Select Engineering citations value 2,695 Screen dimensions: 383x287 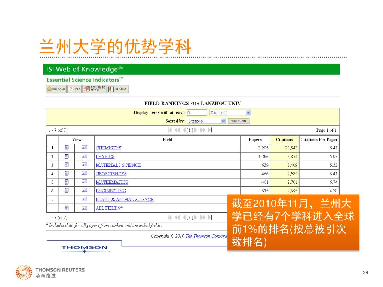pyautogui.click(x=292, y=191)
